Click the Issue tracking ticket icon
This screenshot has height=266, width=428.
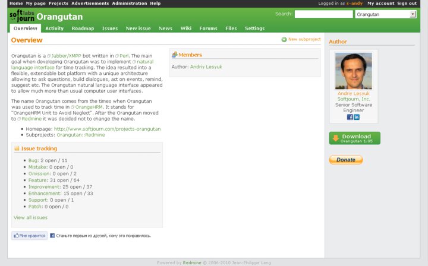tap(17, 148)
